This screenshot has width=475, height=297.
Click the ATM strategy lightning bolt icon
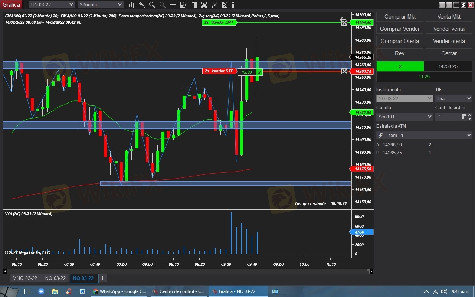click(x=381, y=136)
